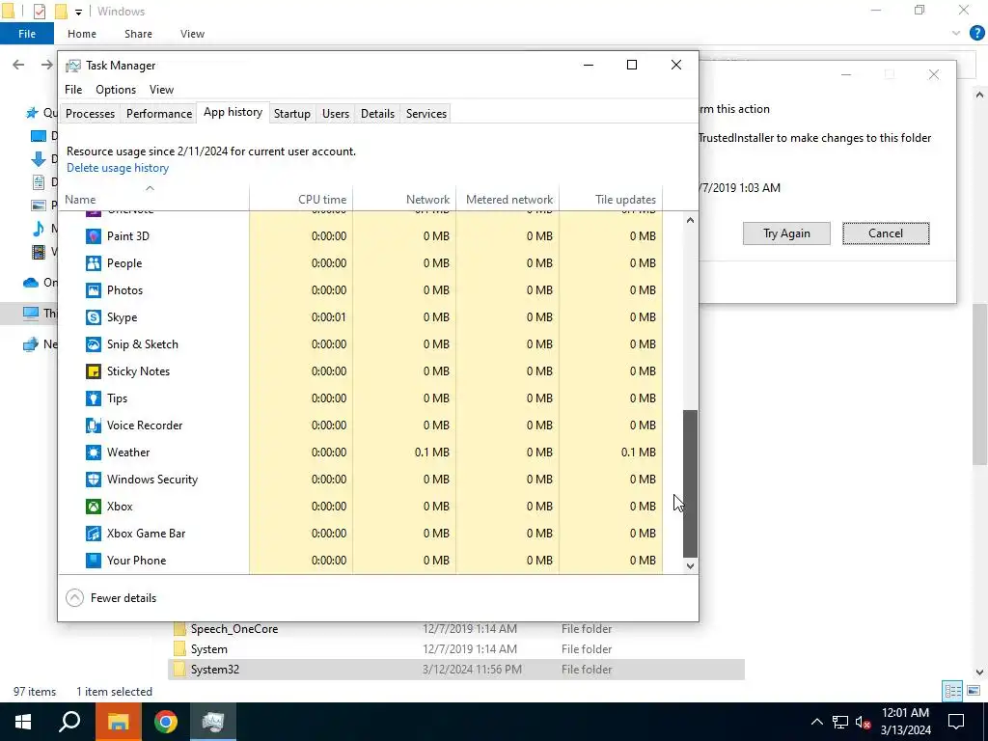Viewport: 988px width, 741px height.
Task: Click the Voice Recorder app icon
Action: [94, 425]
